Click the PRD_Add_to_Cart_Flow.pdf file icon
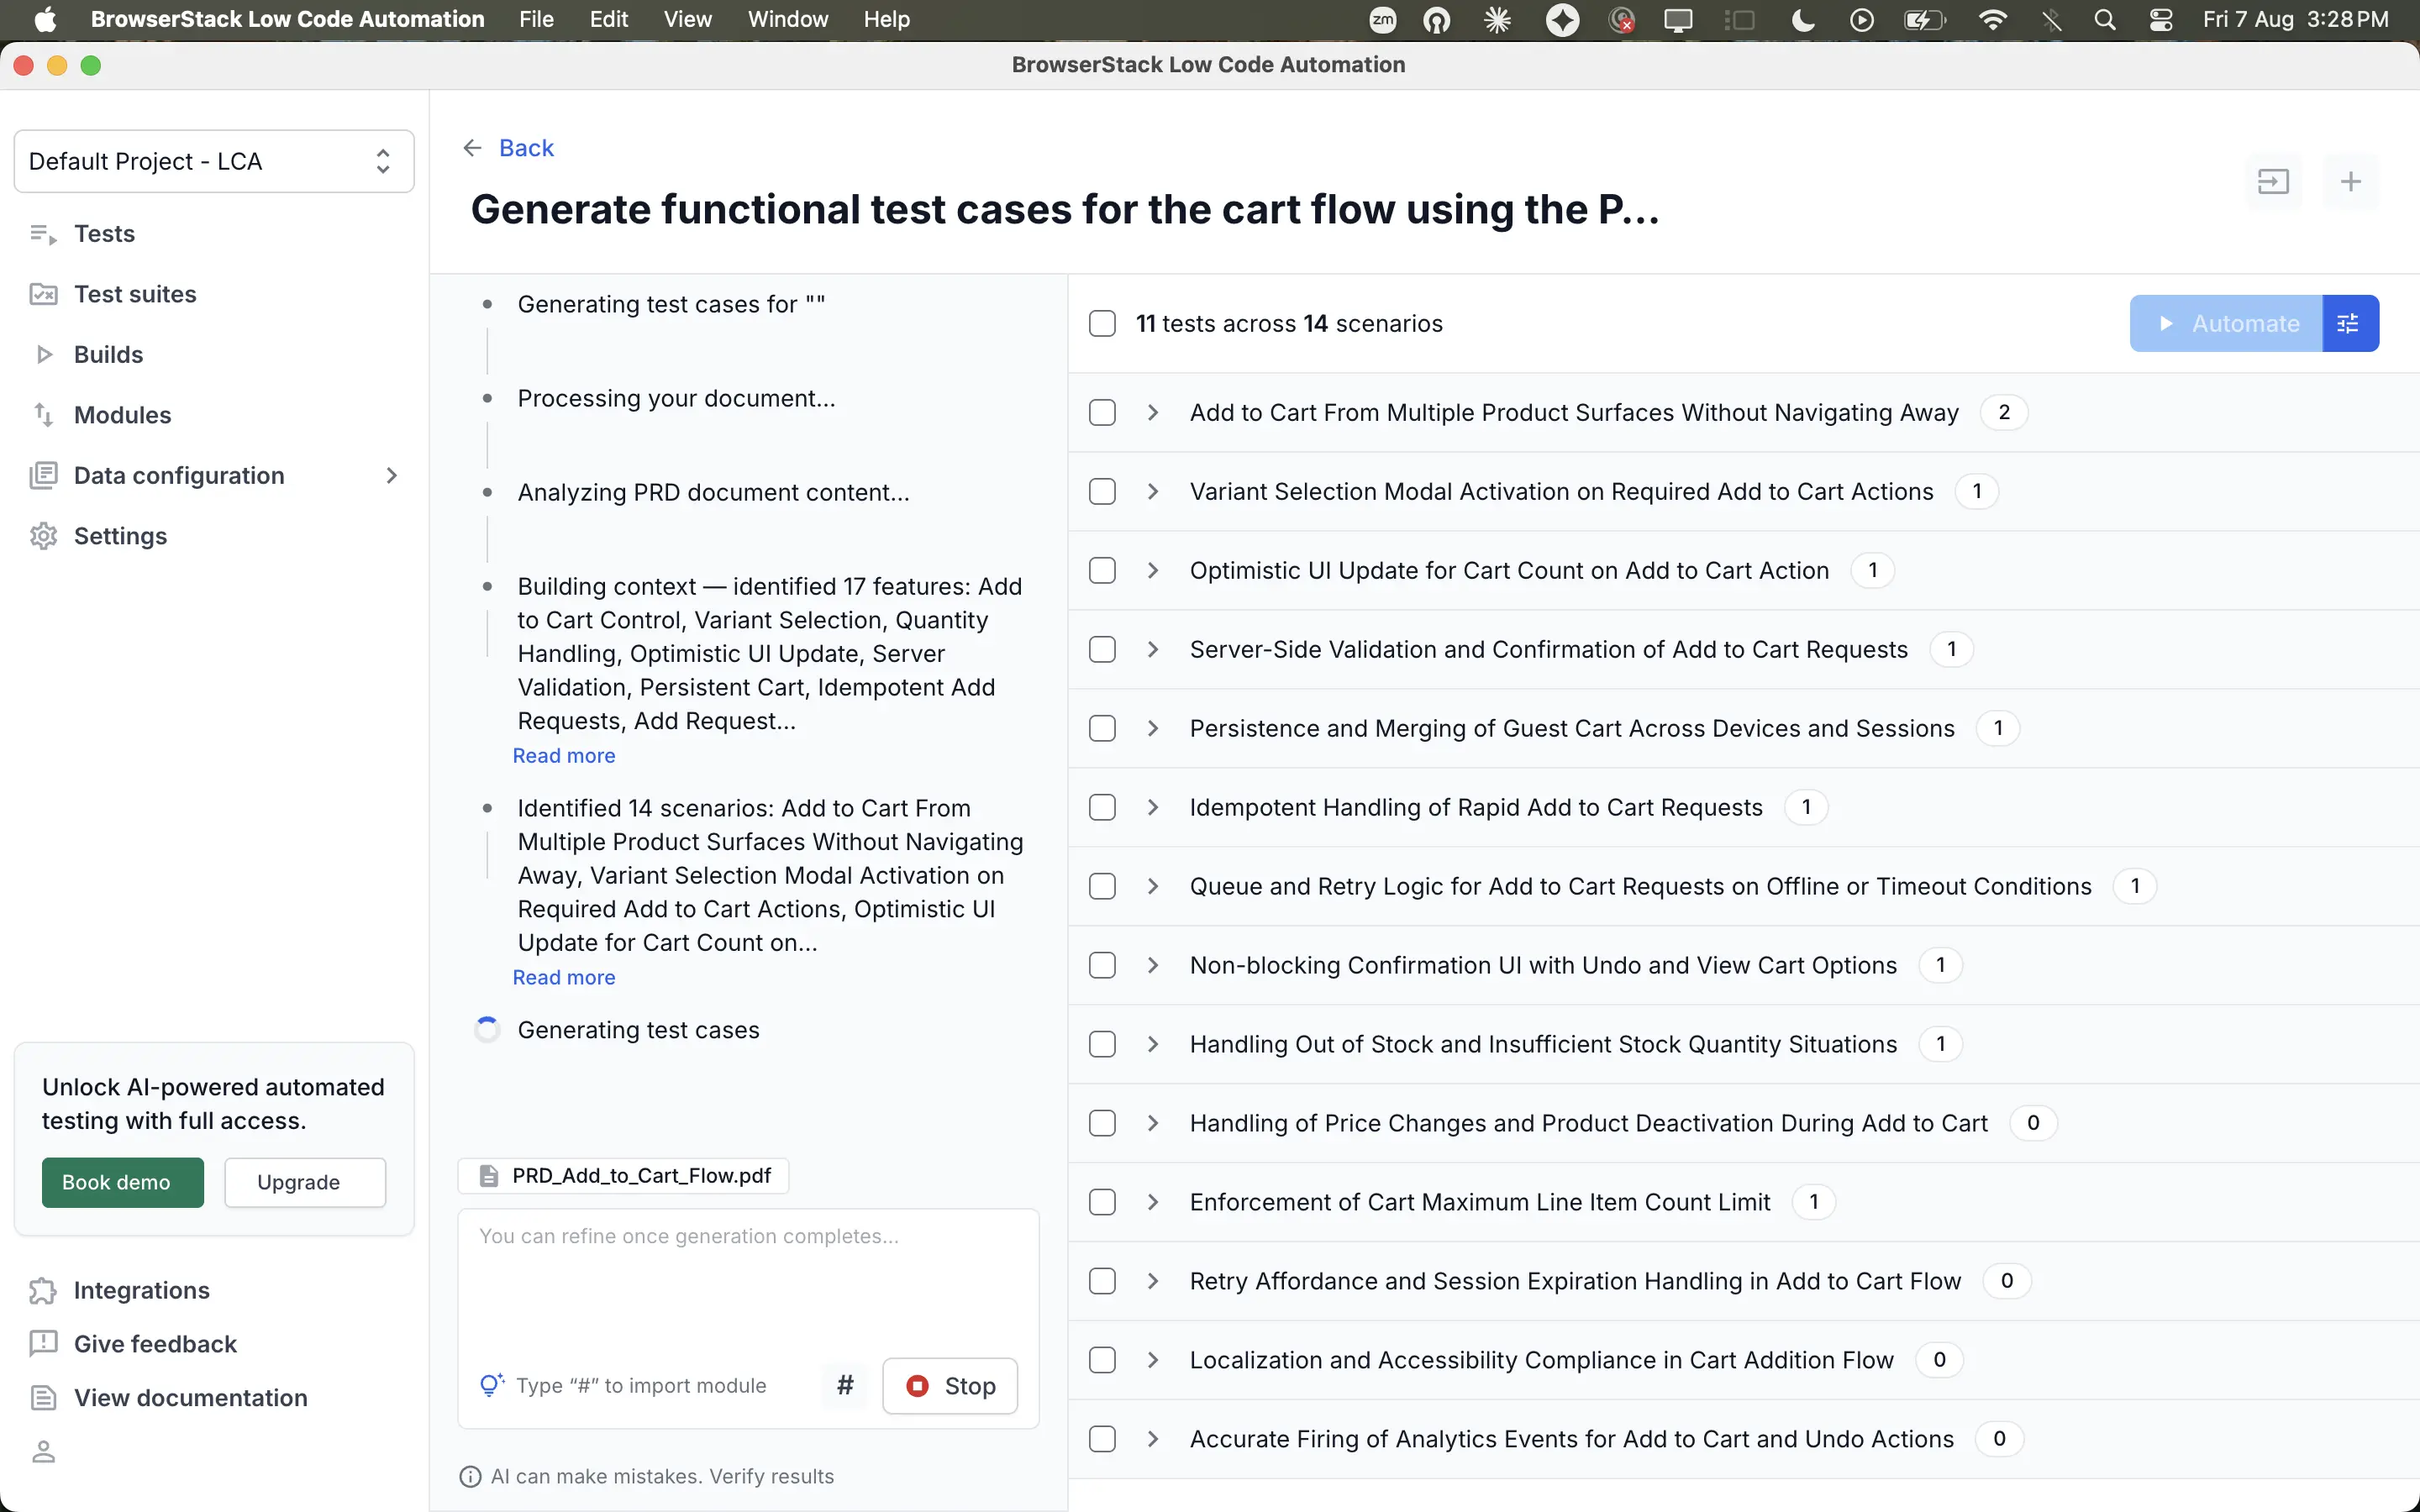 (x=489, y=1176)
